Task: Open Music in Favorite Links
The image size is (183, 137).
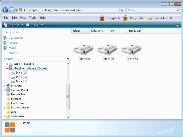Action: (12, 48)
